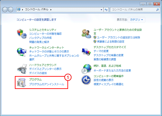
Task: Click the Back navigation arrow
Action: (x=5, y=10)
